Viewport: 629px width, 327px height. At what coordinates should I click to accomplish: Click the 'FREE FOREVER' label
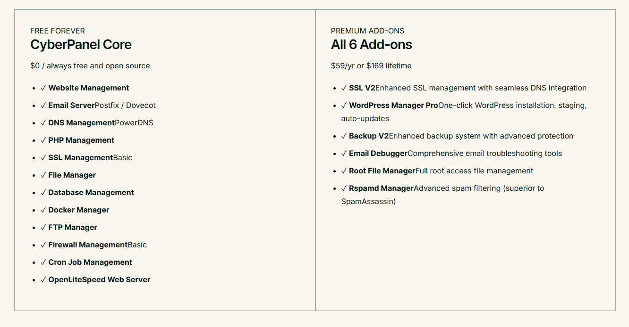click(x=58, y=31)
